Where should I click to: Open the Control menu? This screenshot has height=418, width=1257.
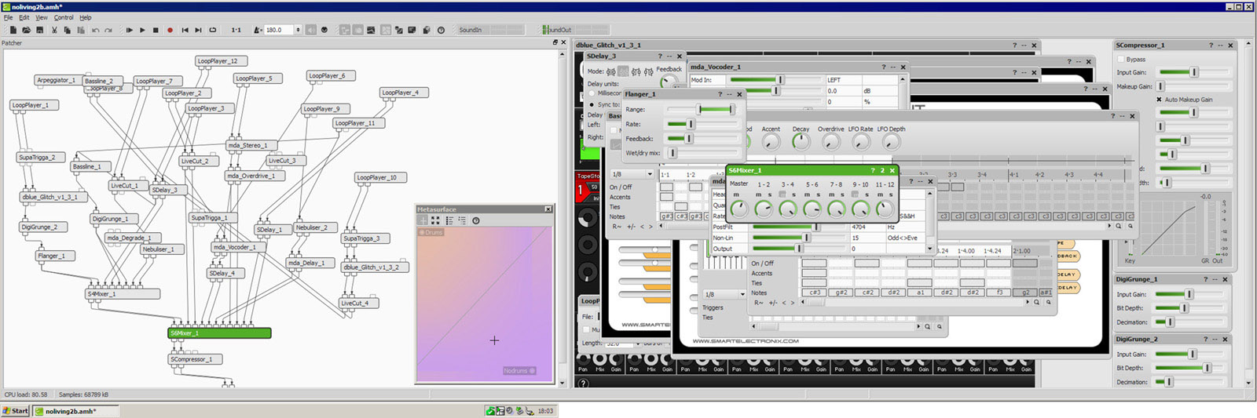click(64, 17)
